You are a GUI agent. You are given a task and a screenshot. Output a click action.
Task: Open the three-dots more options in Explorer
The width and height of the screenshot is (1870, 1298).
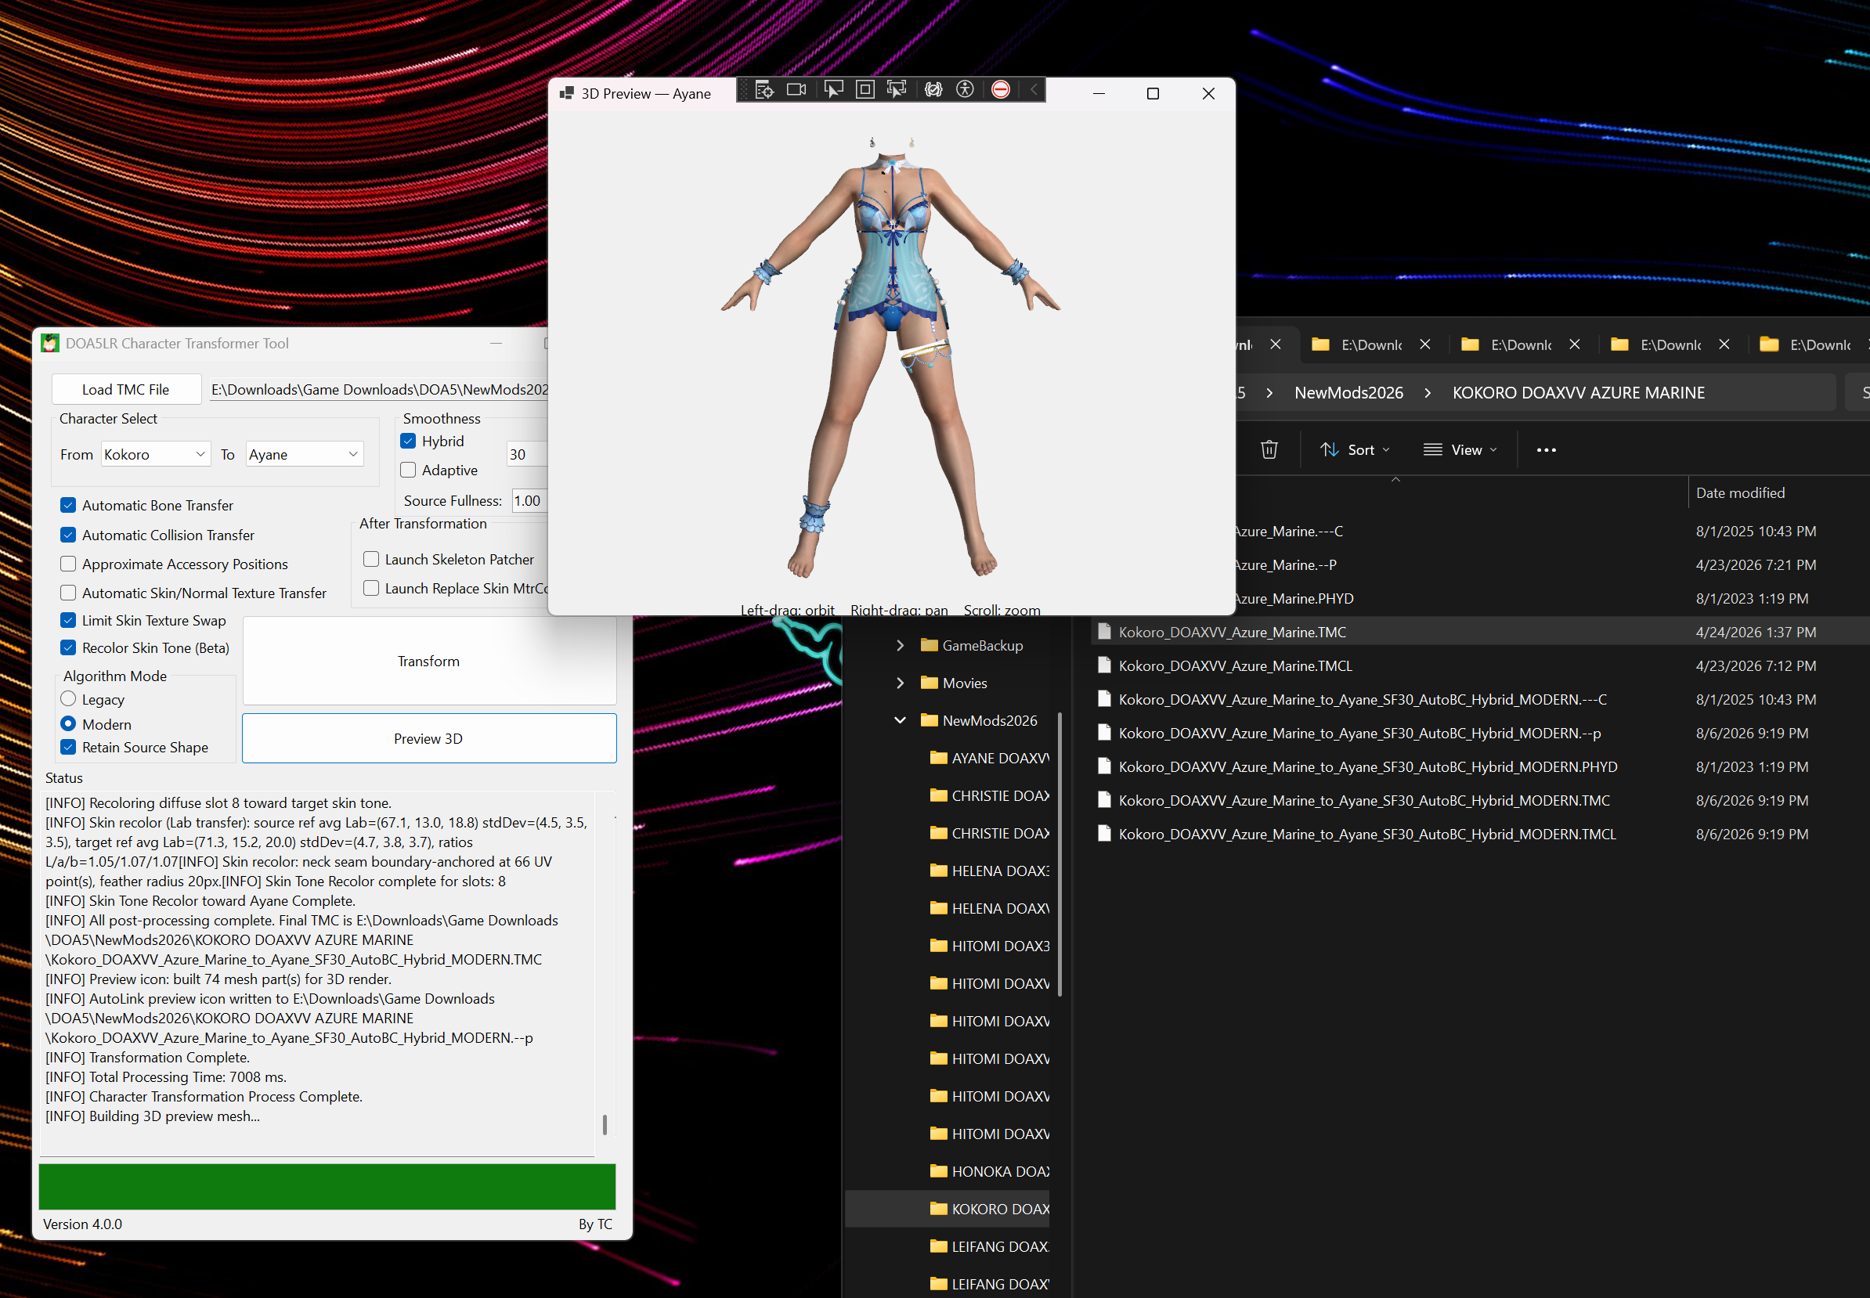click(x=1546, y=449)
